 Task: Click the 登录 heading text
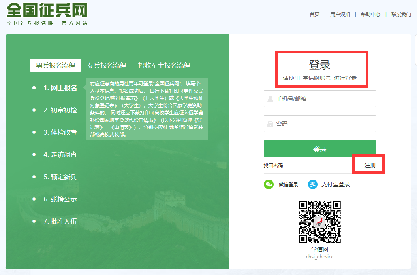point(320,65)
